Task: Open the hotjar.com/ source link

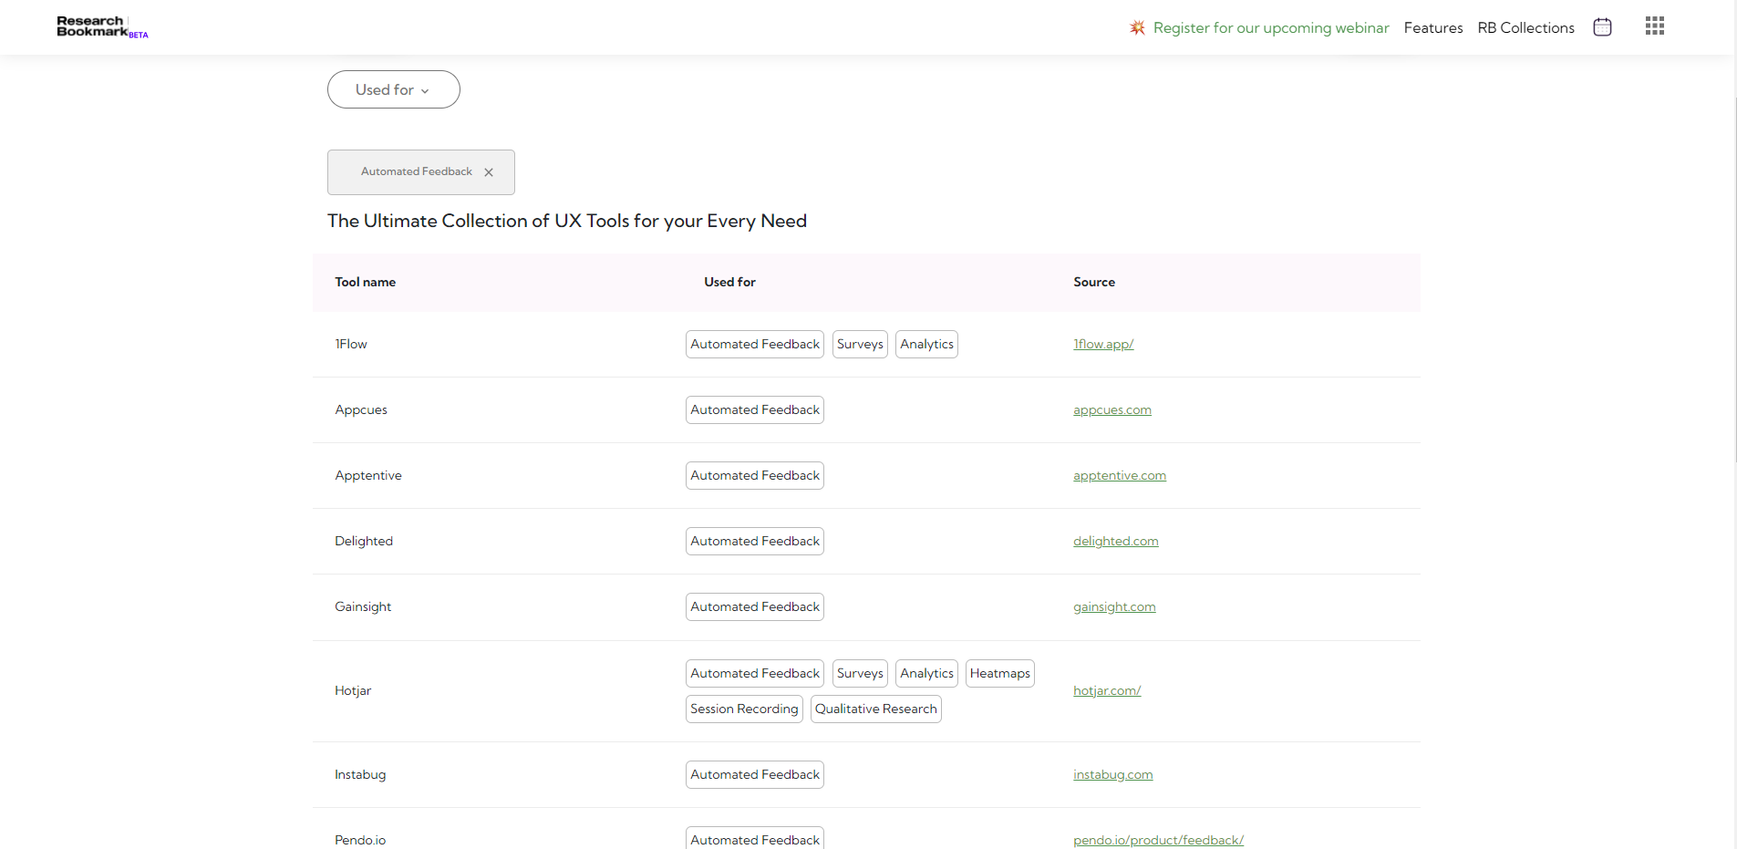Action: [x=1107, y=690]
